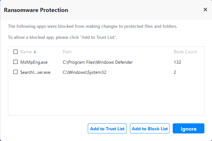212x141 pixels.
Task: Click the "Add to Trust List" instruction text
Action: tap(63, 38)
